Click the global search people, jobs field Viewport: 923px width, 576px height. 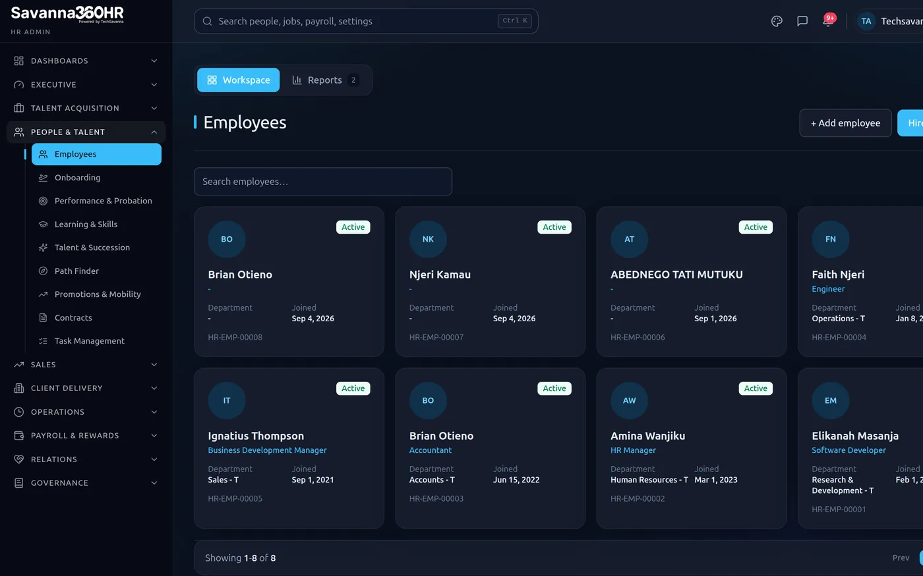click(x=366, y=21)
